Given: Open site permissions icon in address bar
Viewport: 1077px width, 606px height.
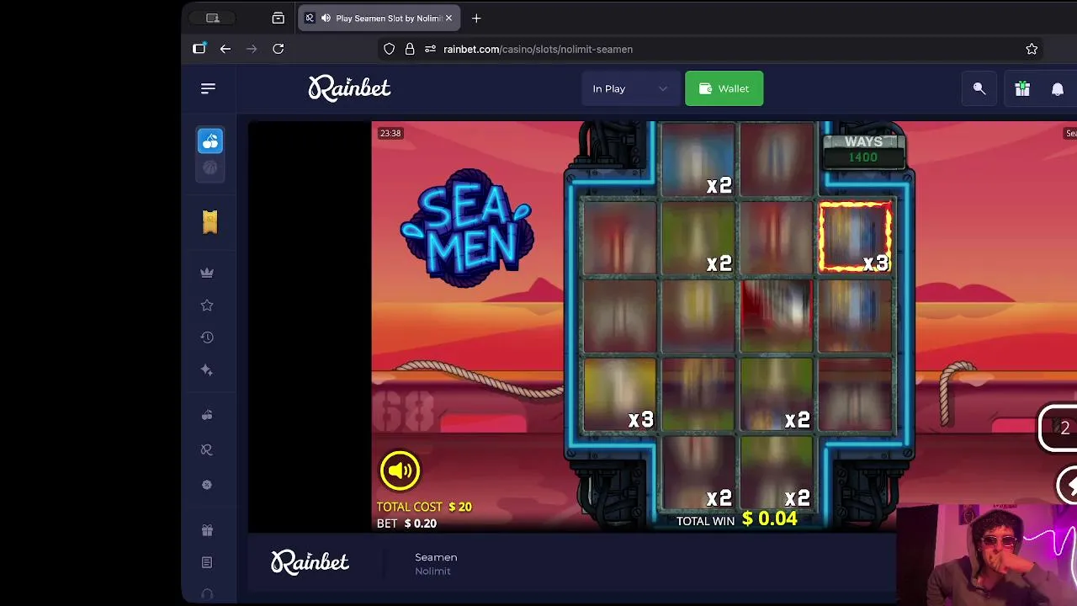Looking at the screenshot, I should click(430, 49).
